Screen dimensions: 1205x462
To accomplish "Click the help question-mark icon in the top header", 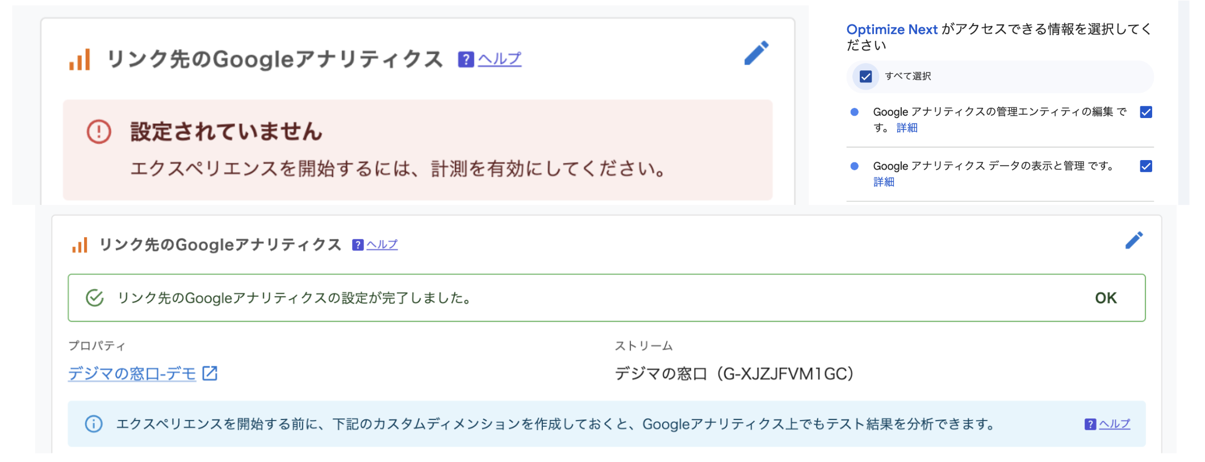I will click(466, 59).
